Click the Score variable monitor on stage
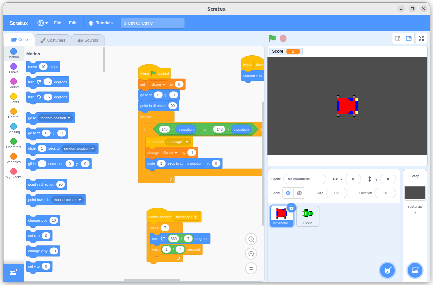This screenshot has width=433, height=285. pyautogui.click(x=286, y=51)
